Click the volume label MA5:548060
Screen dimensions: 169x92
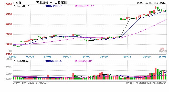point(22,61)
